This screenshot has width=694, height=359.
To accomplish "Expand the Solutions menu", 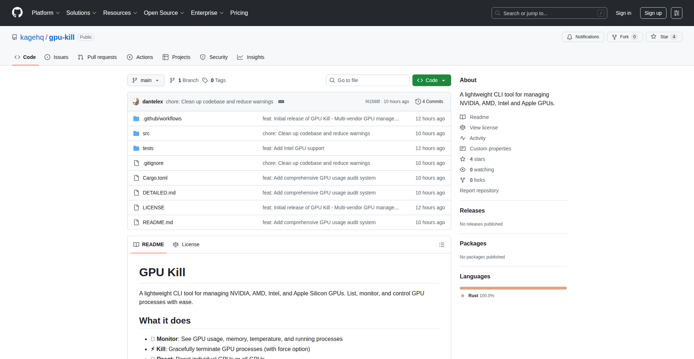I will [x=81, y=13].
